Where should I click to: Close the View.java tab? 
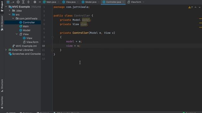coord(78,2)
